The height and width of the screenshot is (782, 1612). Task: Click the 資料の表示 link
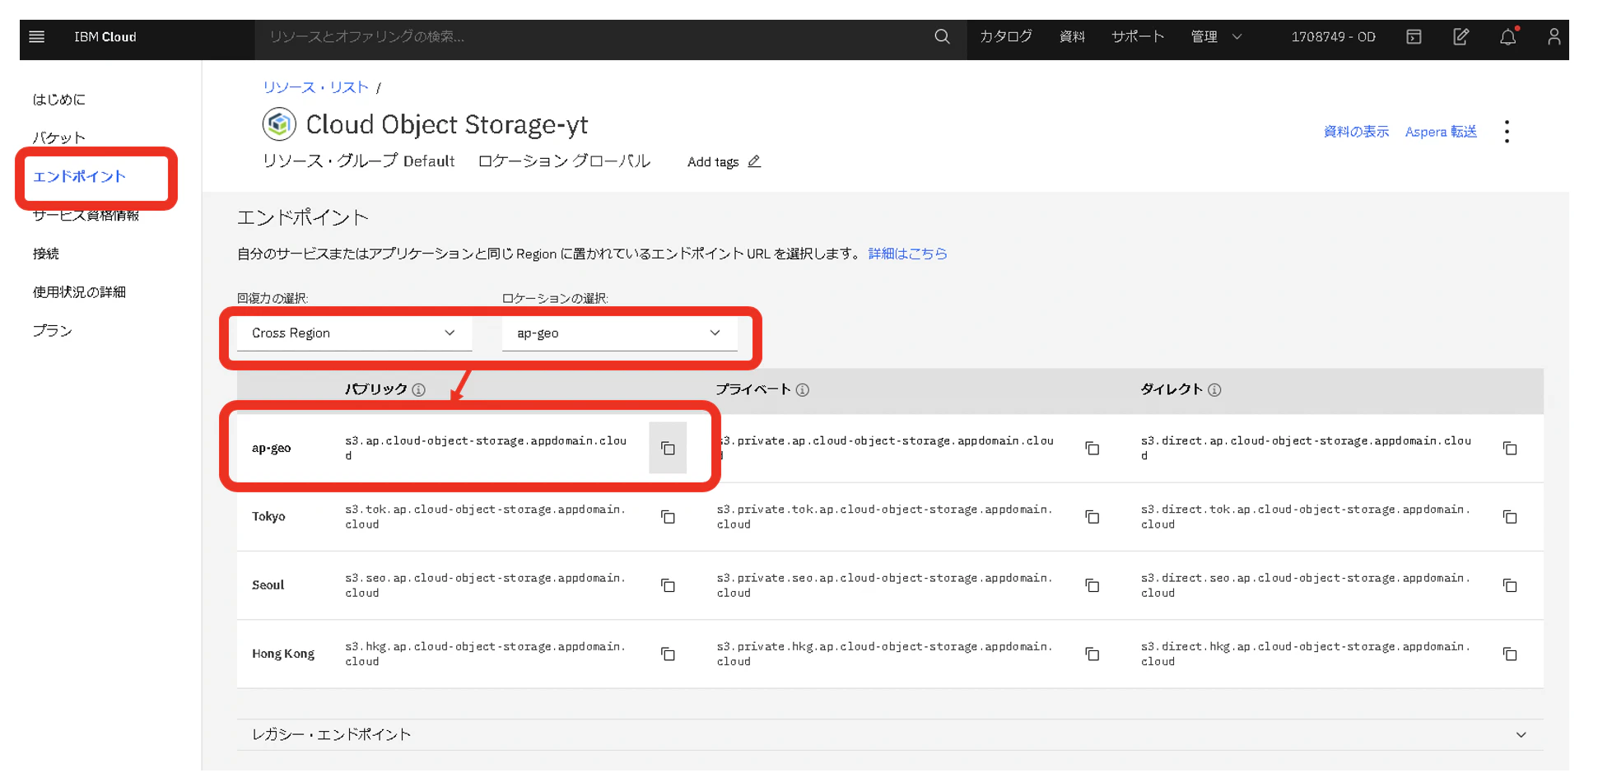tap(1356, 132)
